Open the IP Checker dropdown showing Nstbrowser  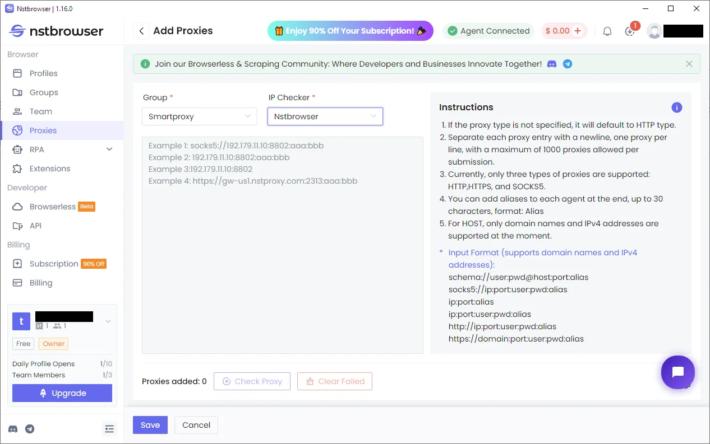tap(325, 116)
